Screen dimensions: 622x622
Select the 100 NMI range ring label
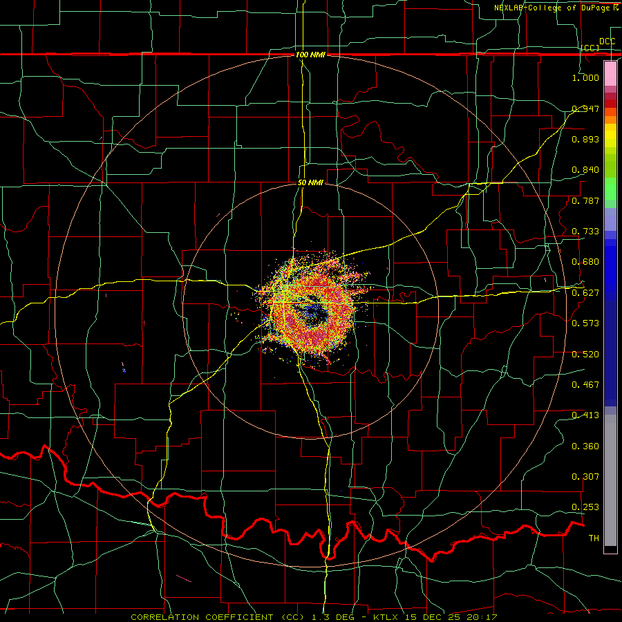point(310,55)
